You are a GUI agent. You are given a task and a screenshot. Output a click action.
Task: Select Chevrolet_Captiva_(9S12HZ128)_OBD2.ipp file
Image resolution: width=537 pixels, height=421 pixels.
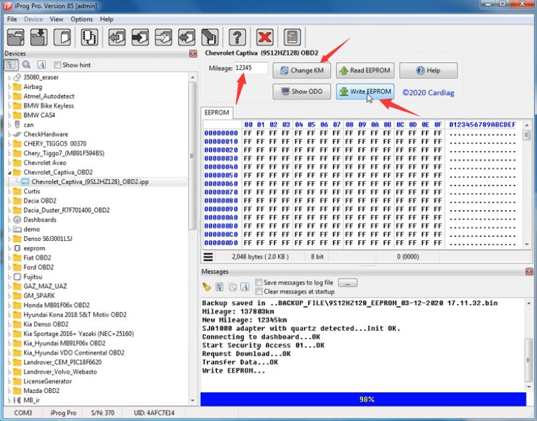click(x=90, y=182)
